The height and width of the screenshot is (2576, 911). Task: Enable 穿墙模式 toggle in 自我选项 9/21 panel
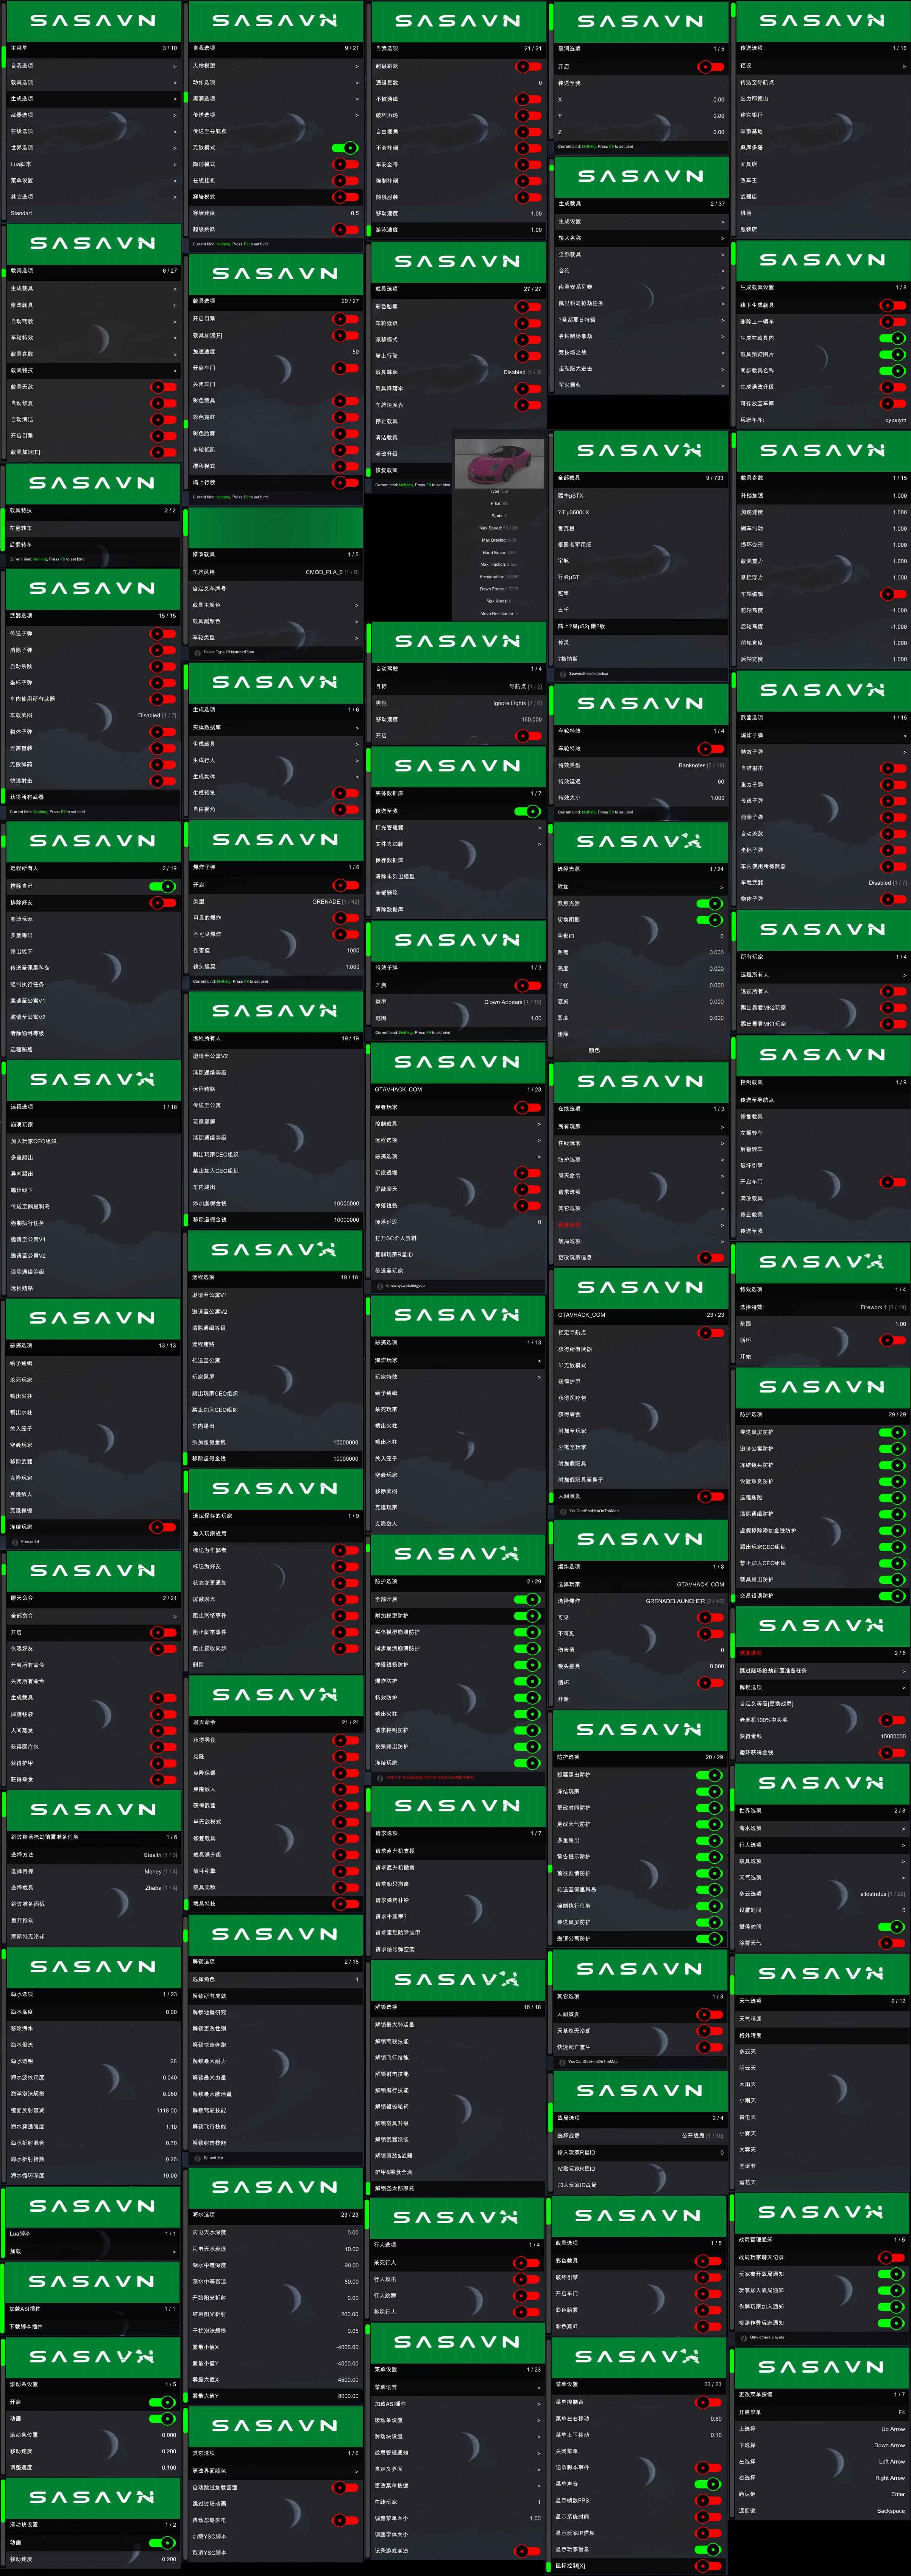click(345, 197)
